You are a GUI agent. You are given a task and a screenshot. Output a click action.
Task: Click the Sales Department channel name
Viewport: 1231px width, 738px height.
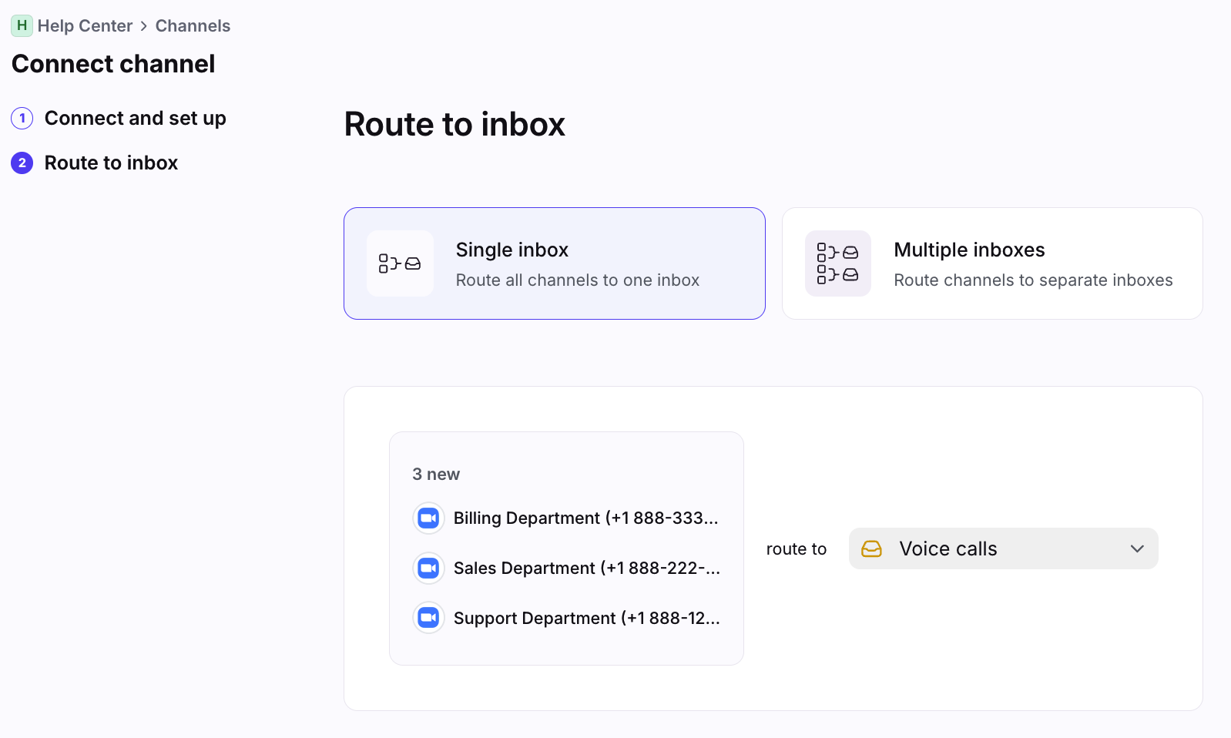pos(586,569)
